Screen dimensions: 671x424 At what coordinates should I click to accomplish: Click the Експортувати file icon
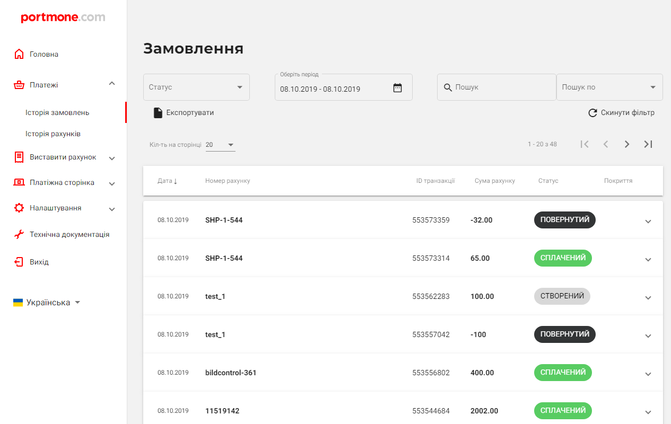(x=158, y=113)
